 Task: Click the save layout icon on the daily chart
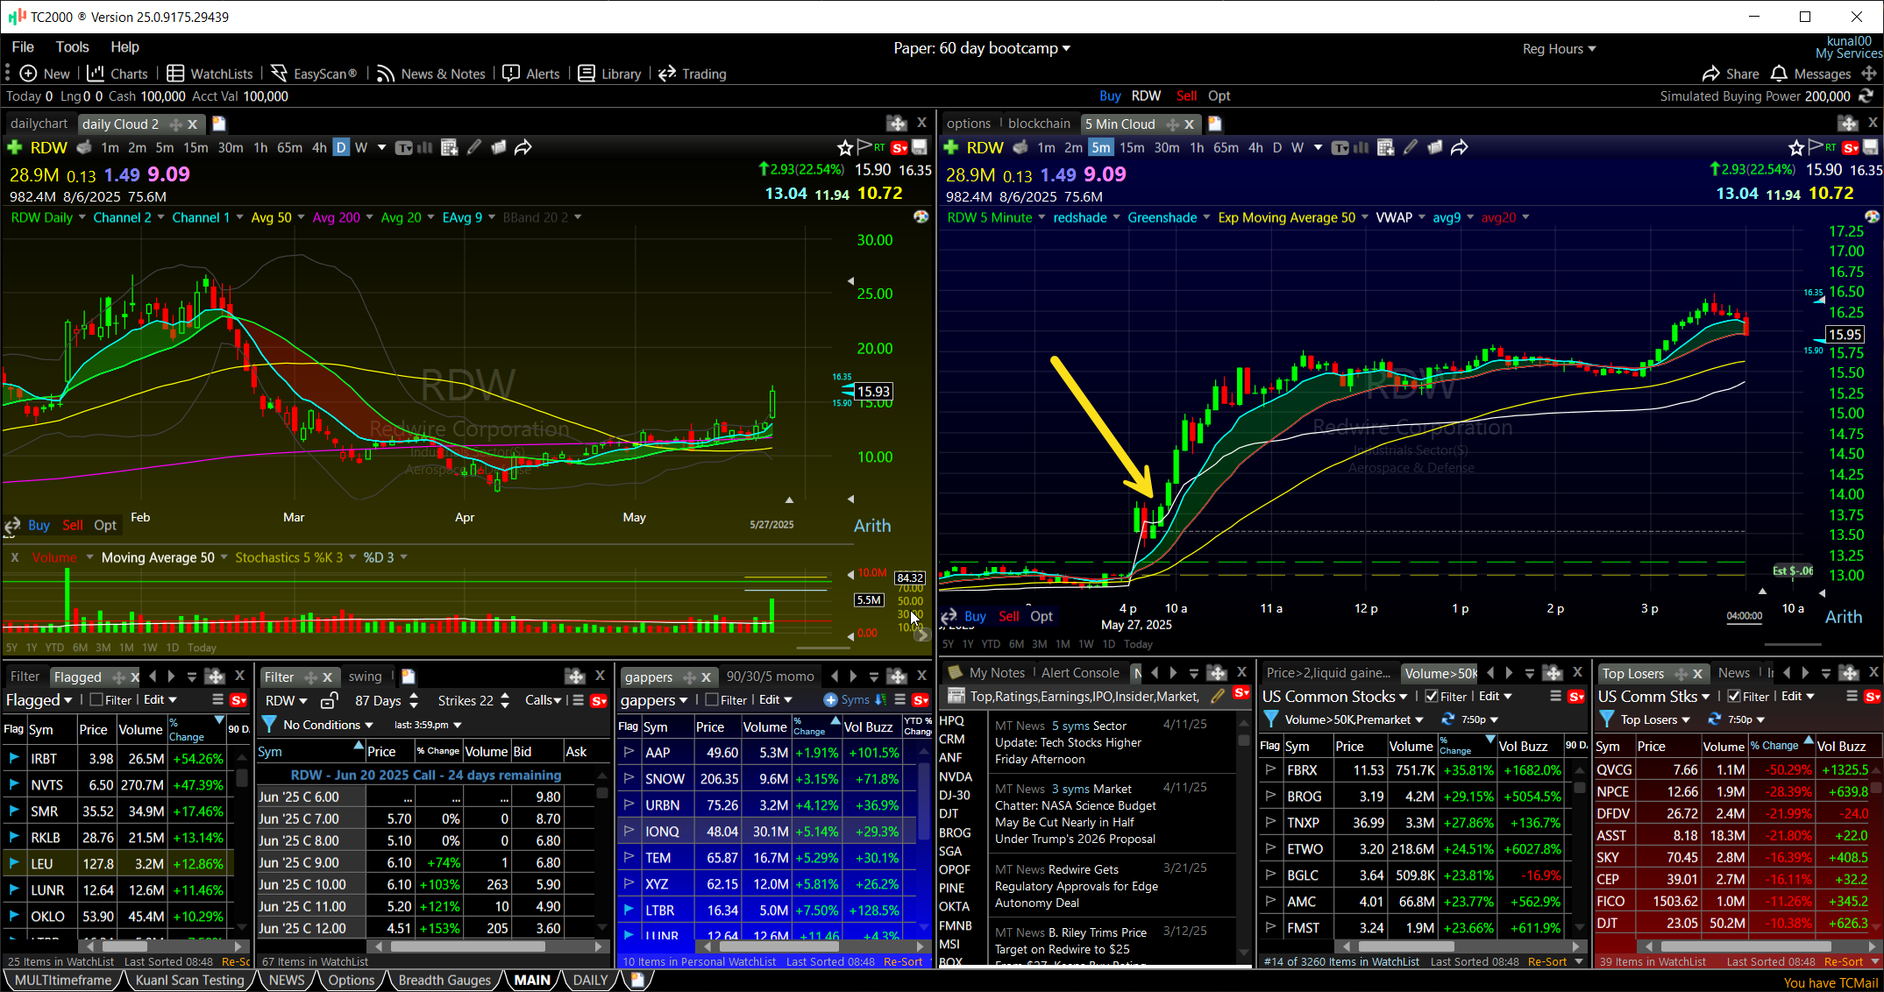coord(919,148)
